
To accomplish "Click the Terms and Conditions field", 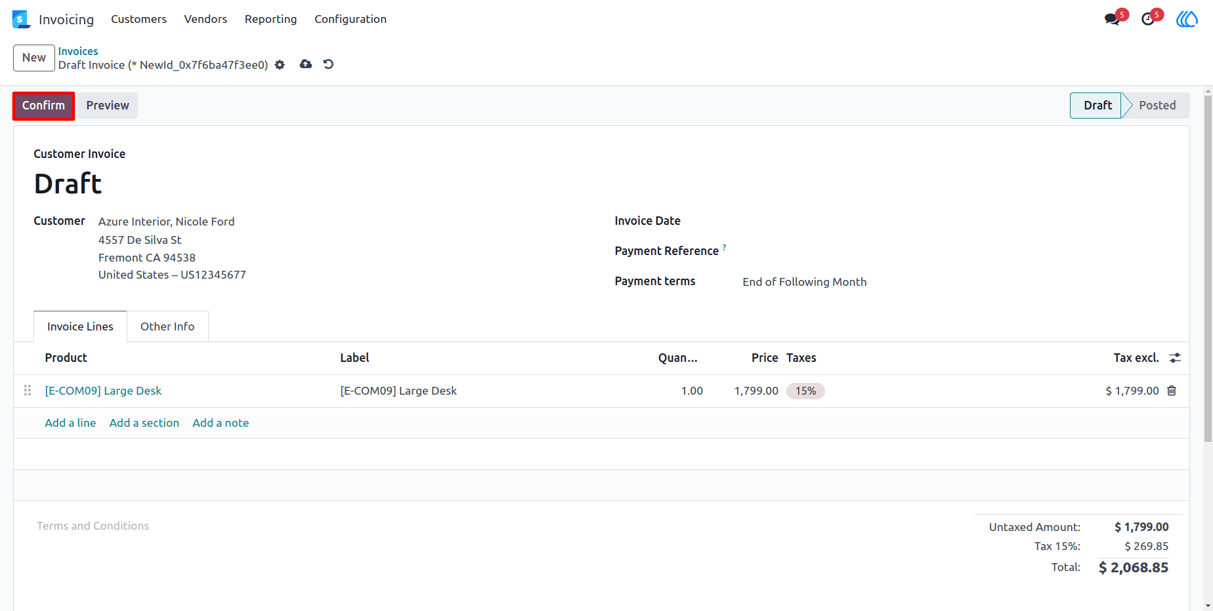I will (x=93, y=526).
